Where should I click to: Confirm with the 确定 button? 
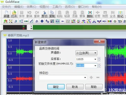tap(56, 87)
